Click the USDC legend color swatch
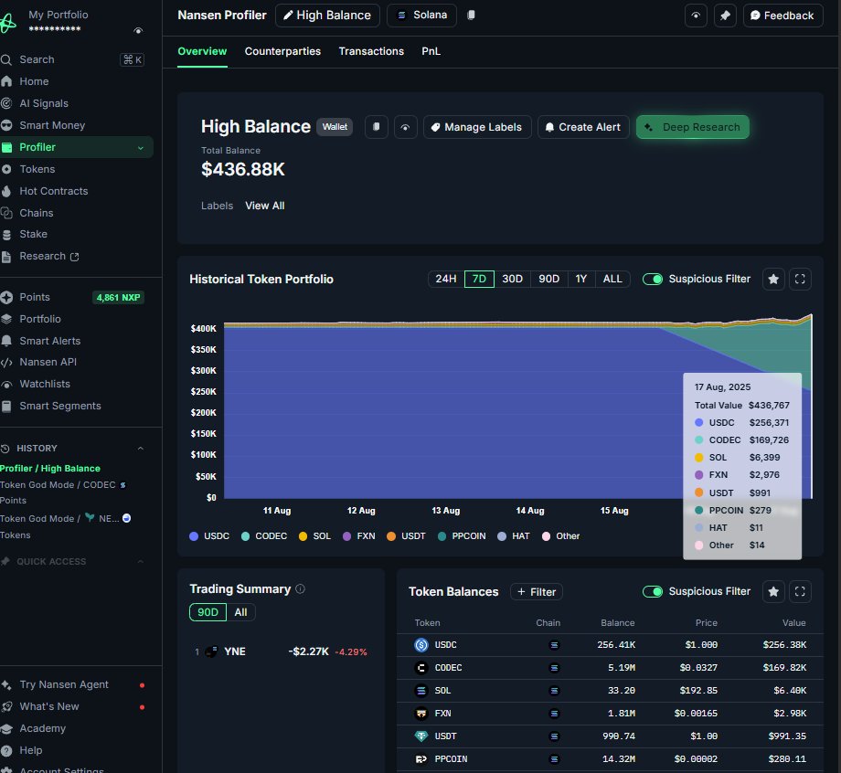 point(194,536)
